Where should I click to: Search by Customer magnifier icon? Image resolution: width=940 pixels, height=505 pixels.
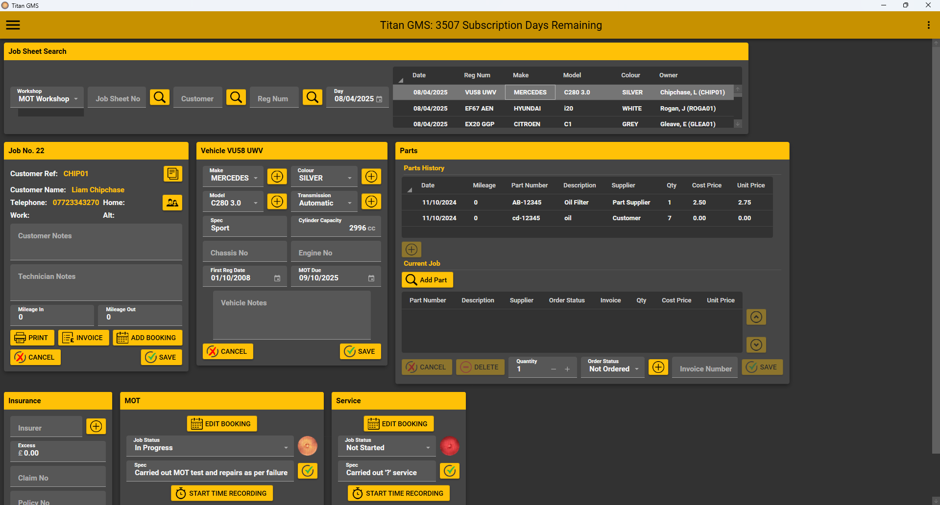(236, 97)
